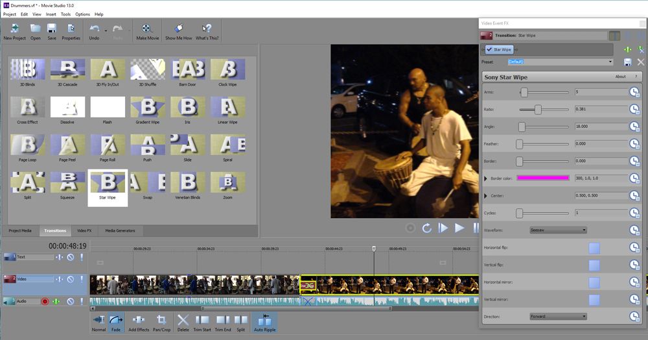The height and width of the screenshot is (340, 648).
Task: Switch to the Video FX tab
Action: click(x=84, y=230)
